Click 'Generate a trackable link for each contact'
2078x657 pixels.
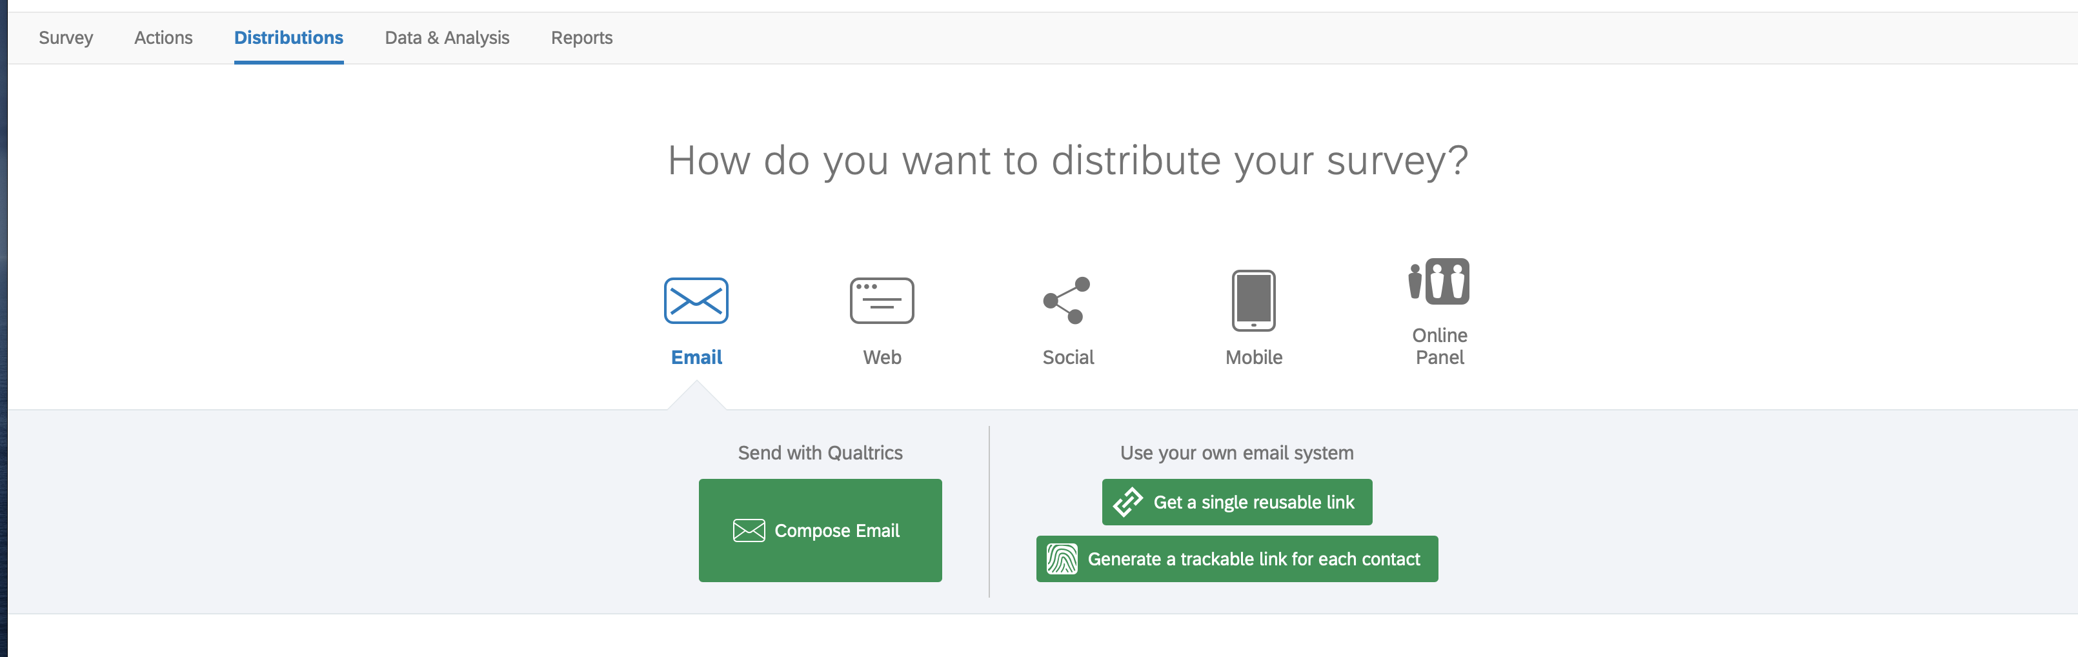click(1253, 558)
